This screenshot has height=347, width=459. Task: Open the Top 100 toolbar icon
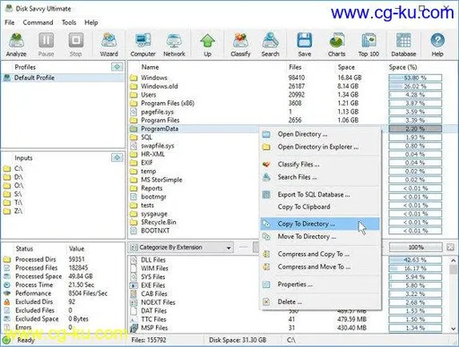click(x=368, y=45)
